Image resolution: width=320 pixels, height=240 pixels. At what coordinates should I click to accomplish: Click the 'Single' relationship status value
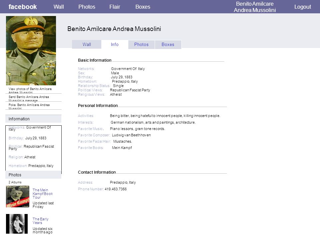pyautogui.click(x=118, y=86)
